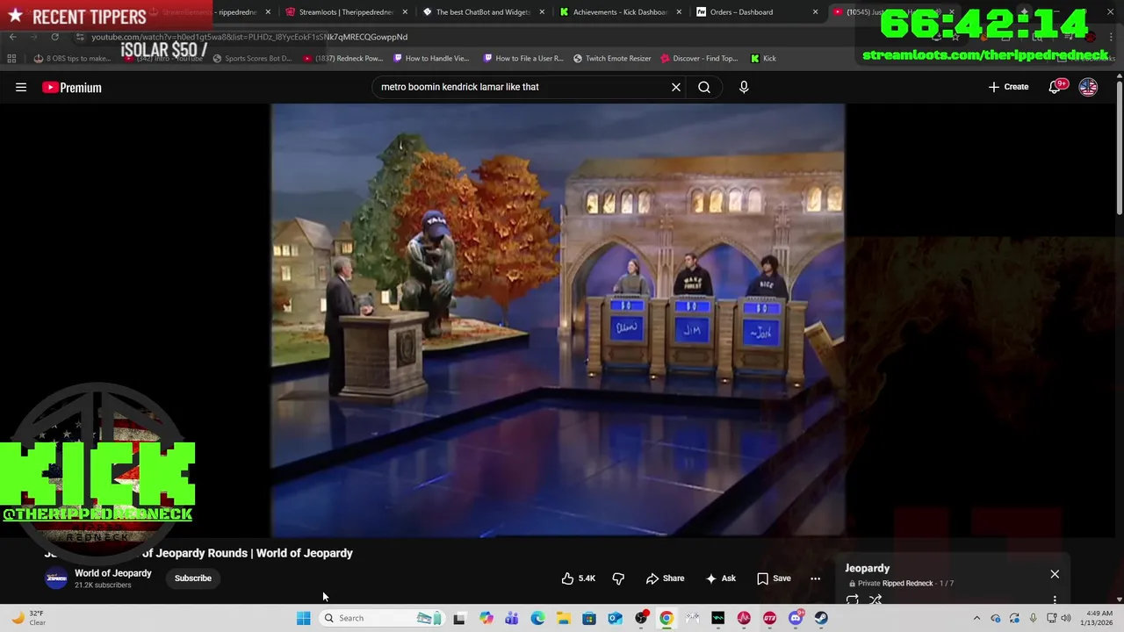
Task: Activate voice search microphone
Action: [x=744, y=87]
